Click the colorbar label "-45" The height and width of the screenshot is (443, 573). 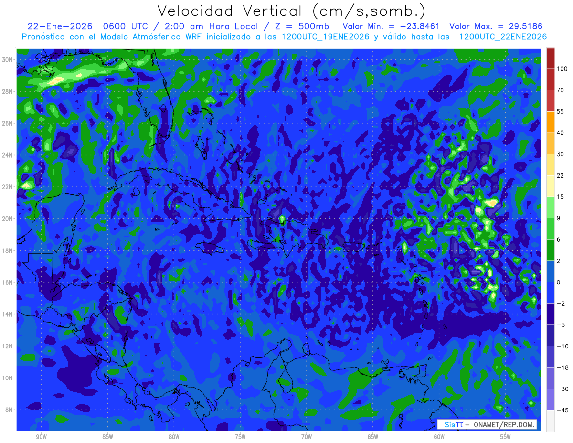pyautogui.click(x=562, y=410)
